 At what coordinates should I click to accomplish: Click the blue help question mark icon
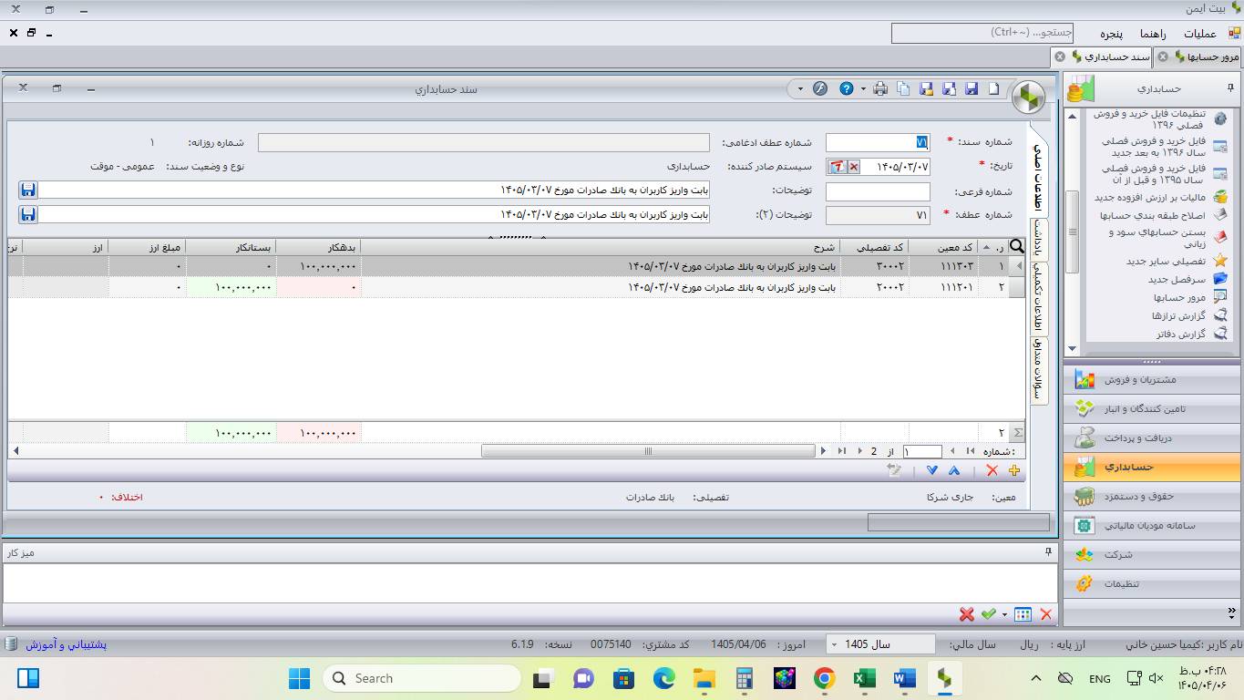[x=847, y=88]
